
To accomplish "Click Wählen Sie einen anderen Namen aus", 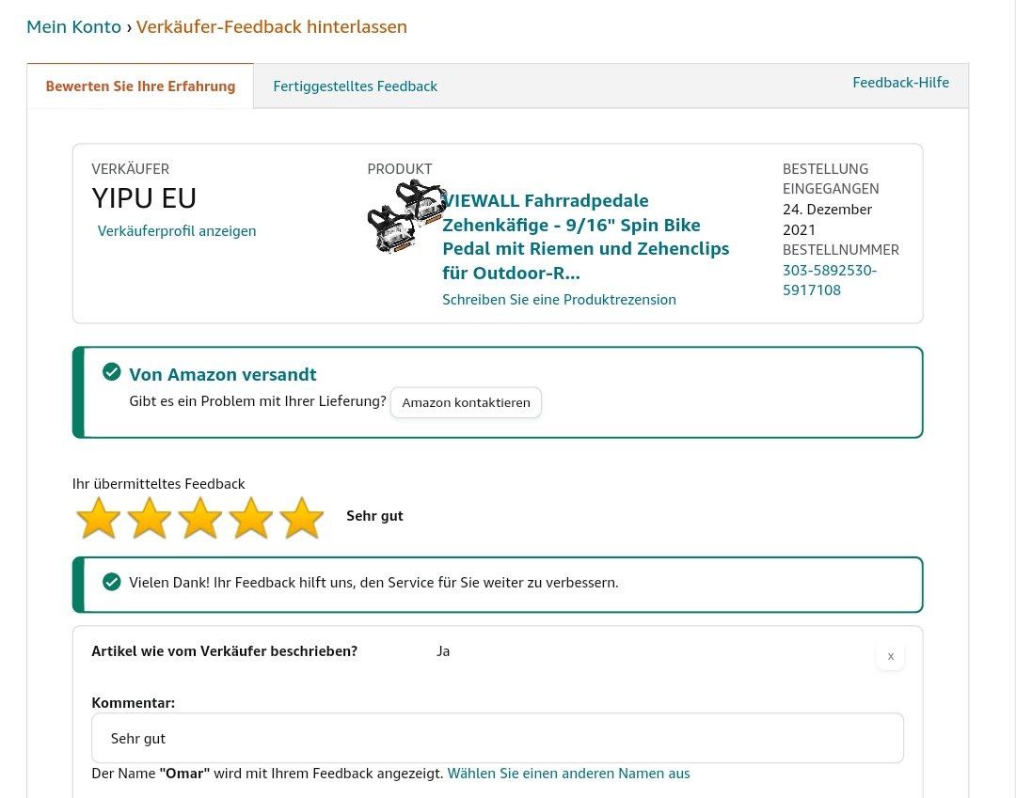I will 568,774.
